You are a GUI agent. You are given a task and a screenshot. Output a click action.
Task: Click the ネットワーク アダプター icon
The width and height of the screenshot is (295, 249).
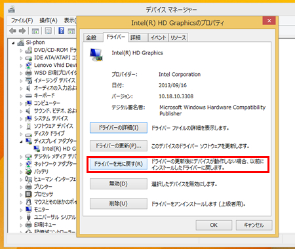coord(29,164)
